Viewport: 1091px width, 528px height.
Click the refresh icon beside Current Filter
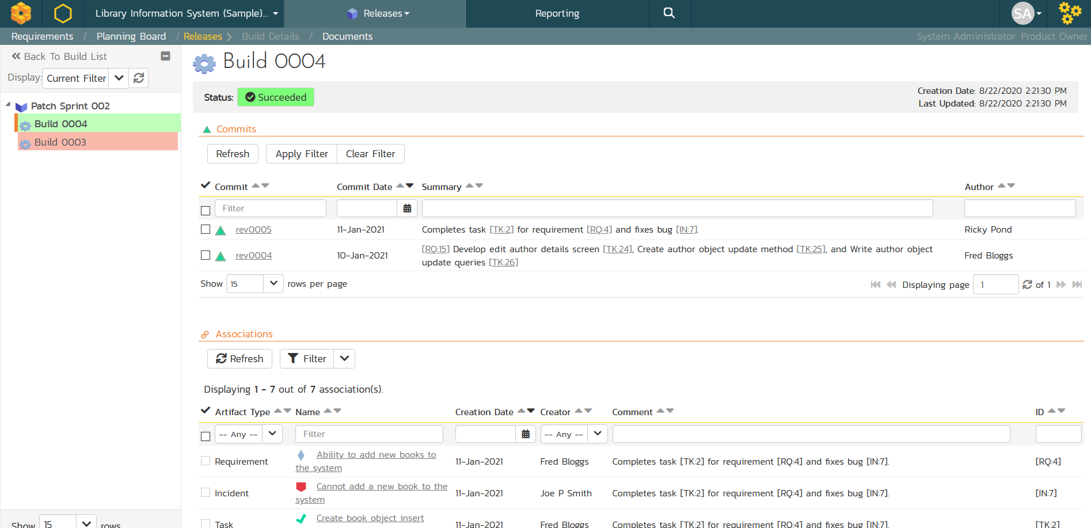click(x=139, y=78)
